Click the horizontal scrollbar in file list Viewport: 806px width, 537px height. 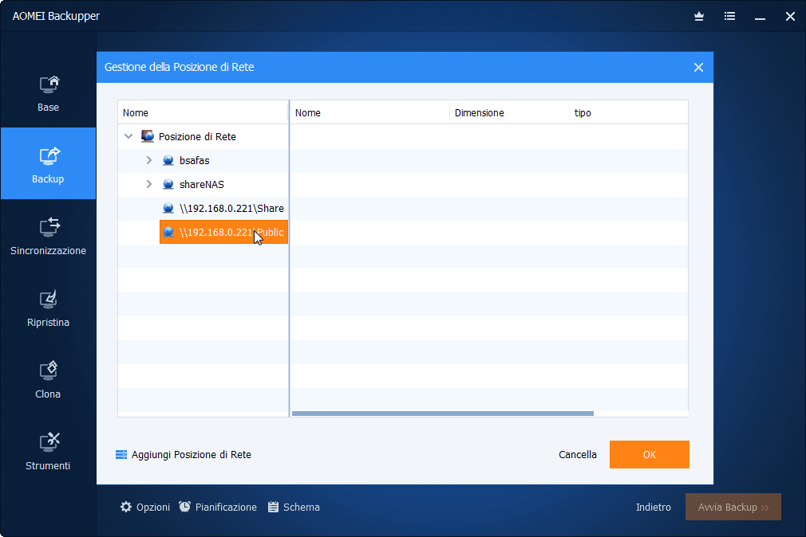(x=443, y=414)
